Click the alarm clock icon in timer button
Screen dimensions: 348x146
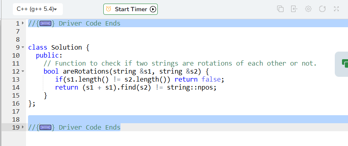(x=109, y=9)
